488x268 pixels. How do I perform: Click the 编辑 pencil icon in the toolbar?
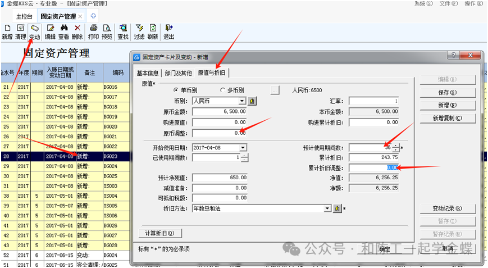(51, 28)
